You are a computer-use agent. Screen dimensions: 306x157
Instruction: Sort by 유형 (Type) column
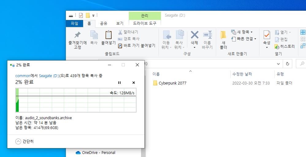point(280,74)
